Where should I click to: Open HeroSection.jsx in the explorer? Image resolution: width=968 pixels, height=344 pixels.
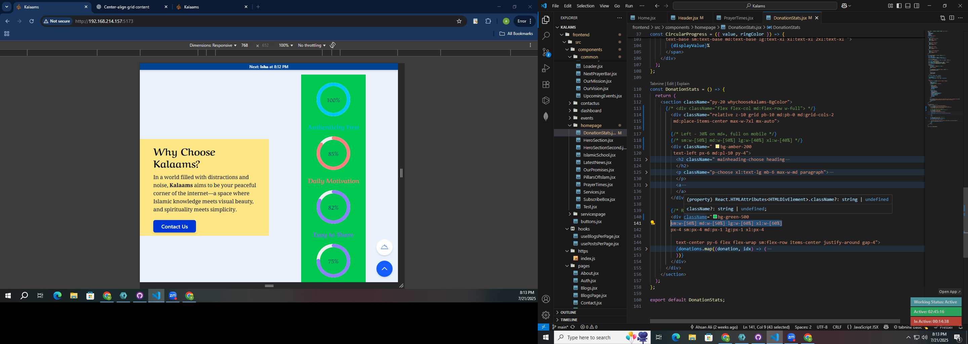tap(598, 140)
